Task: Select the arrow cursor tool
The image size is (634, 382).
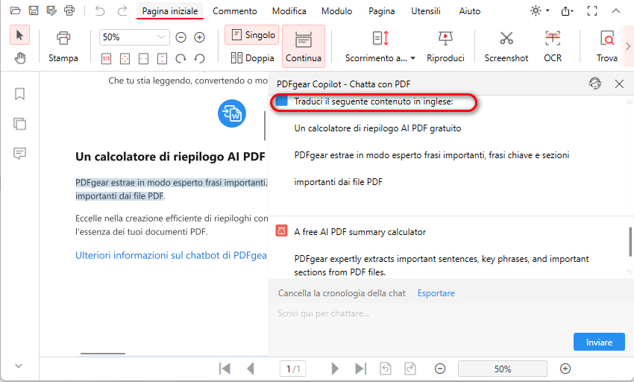Action: pos(19,35)
